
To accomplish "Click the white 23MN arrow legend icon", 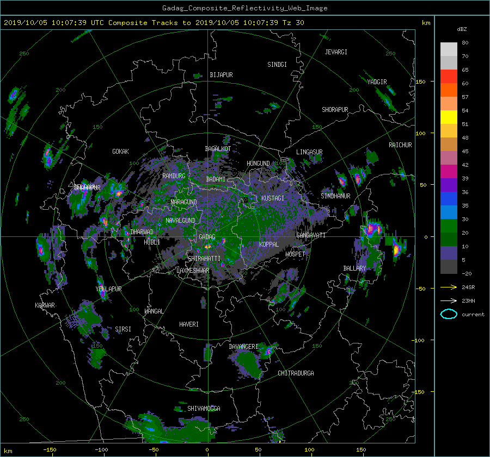I will (x=449, y=301).
